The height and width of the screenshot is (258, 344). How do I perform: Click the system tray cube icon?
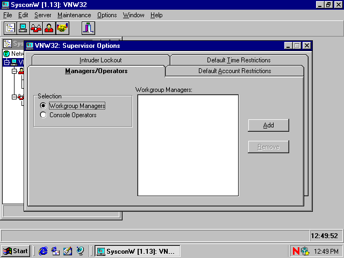tap(305, 251)
